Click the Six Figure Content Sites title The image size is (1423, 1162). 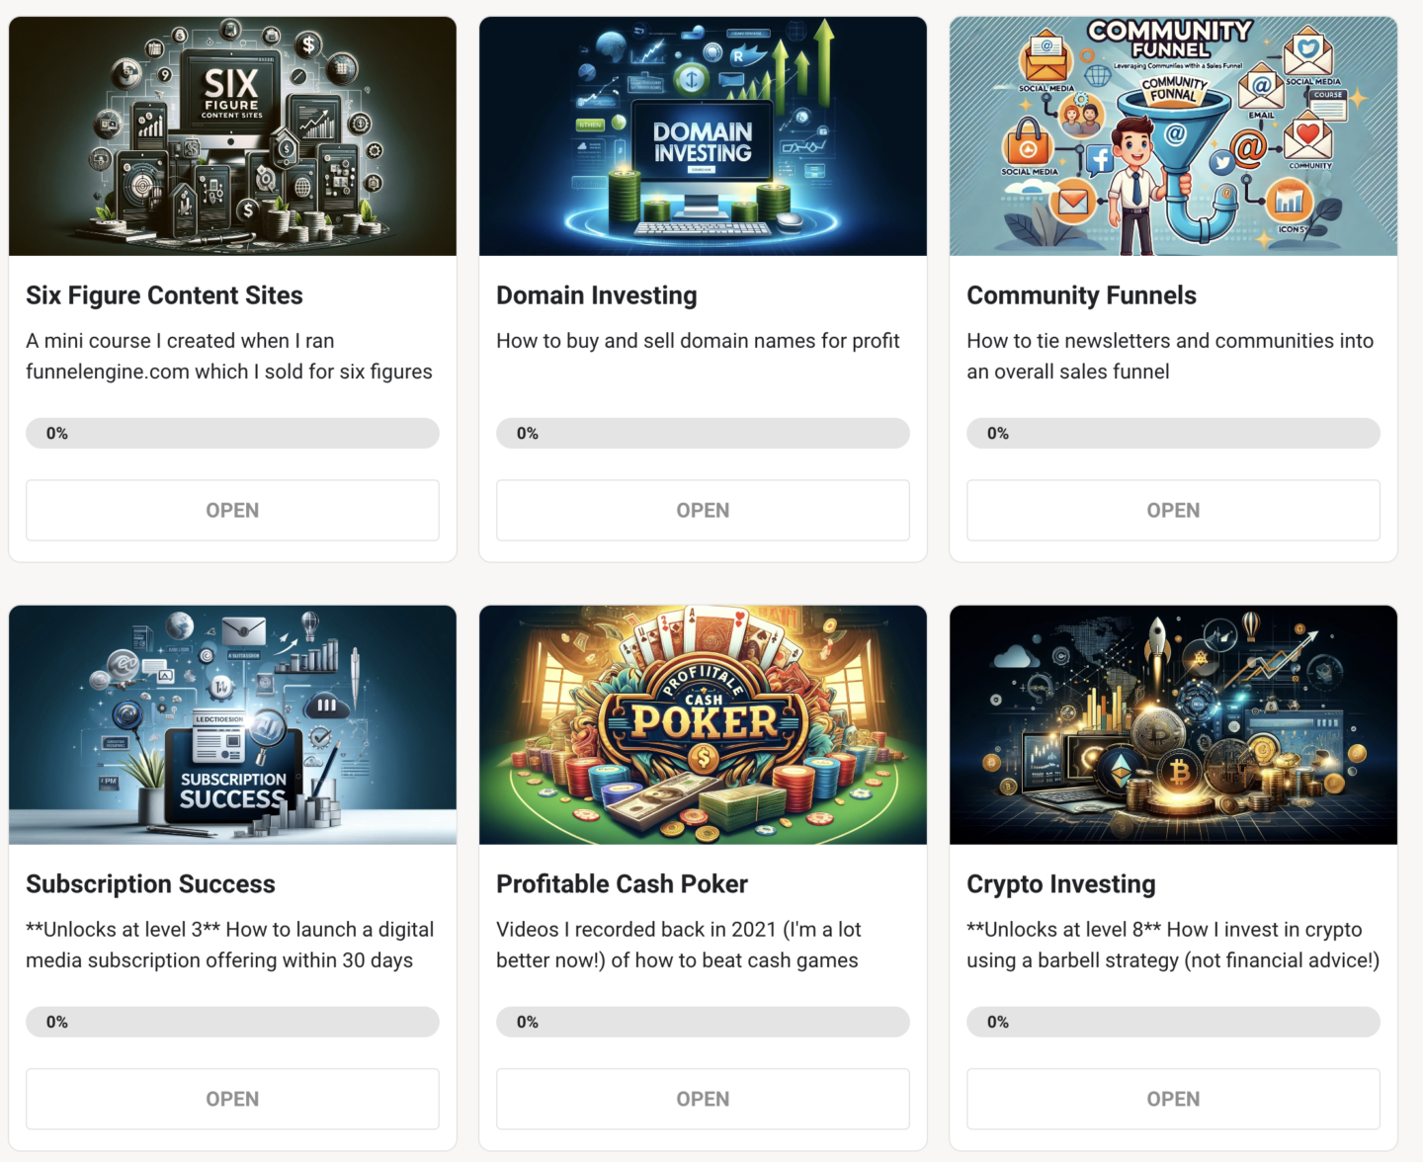click(164, 295)
